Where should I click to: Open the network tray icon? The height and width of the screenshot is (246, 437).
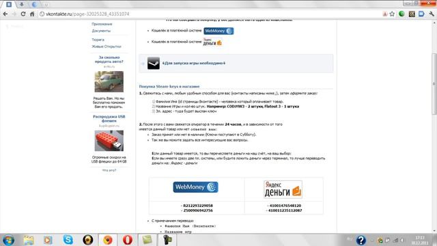coord(395,240)
